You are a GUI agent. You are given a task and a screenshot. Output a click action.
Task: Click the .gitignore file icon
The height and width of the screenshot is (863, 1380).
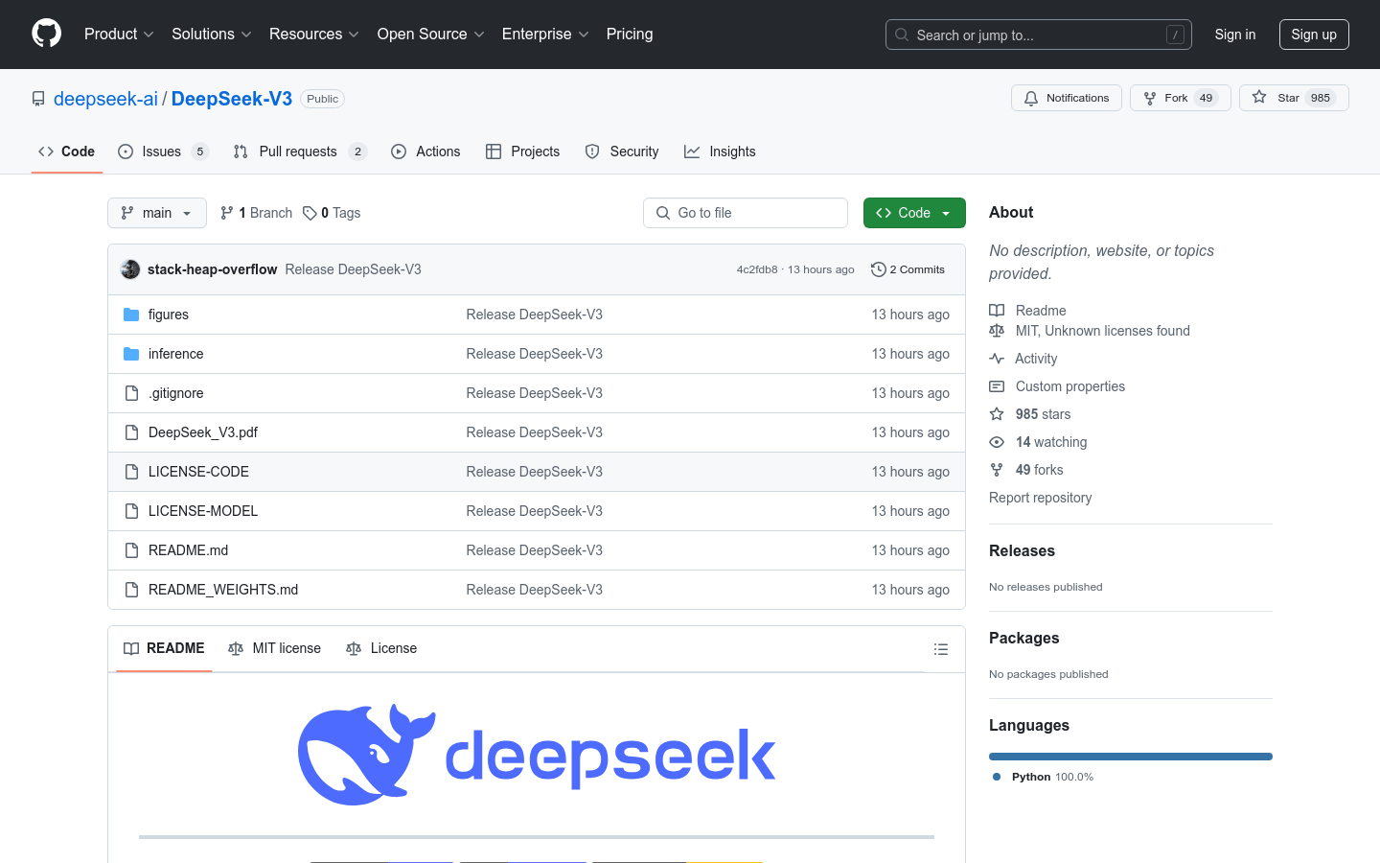pos(131,393)
